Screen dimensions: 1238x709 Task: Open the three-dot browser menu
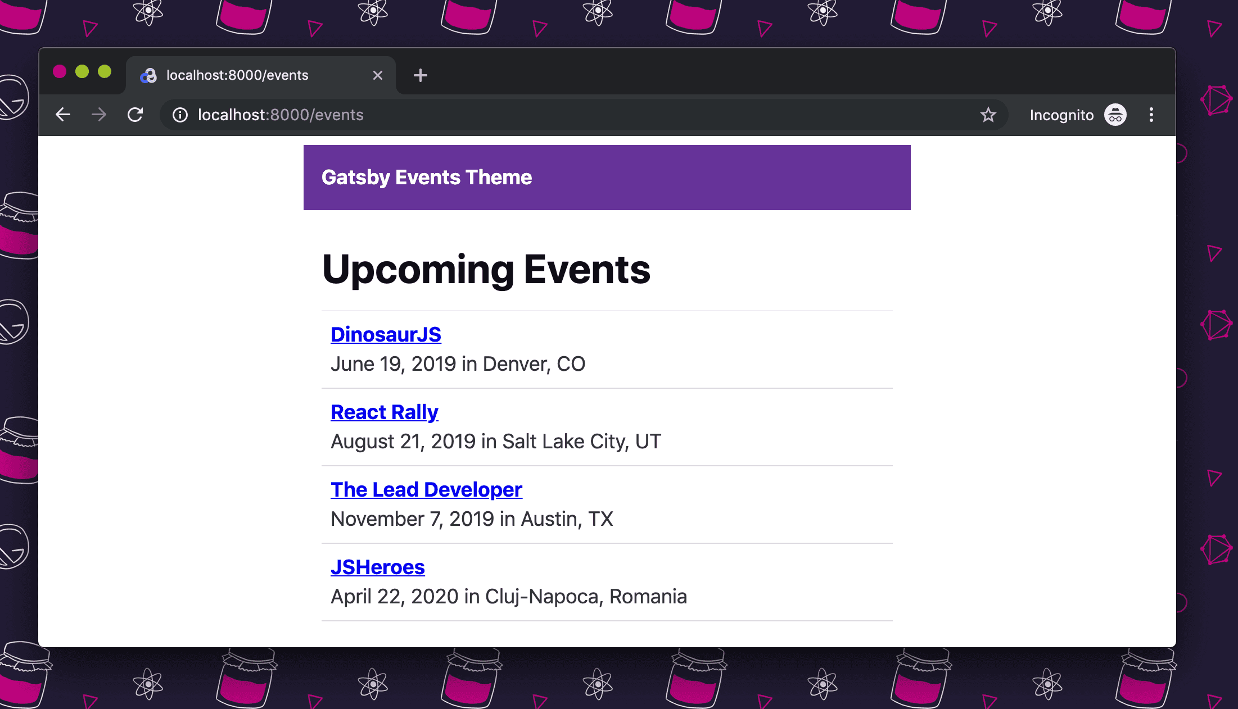pyautogui.click(x=1151, y=115)
